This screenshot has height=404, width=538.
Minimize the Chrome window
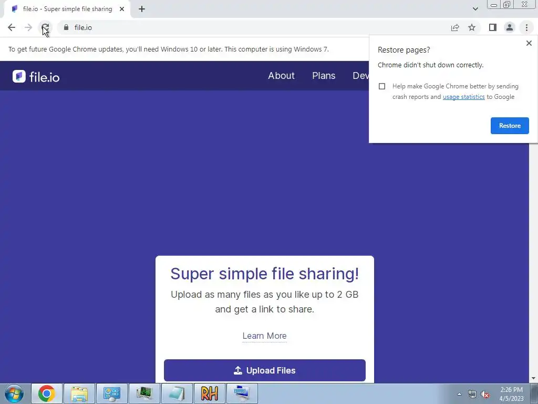click(494, 4)
